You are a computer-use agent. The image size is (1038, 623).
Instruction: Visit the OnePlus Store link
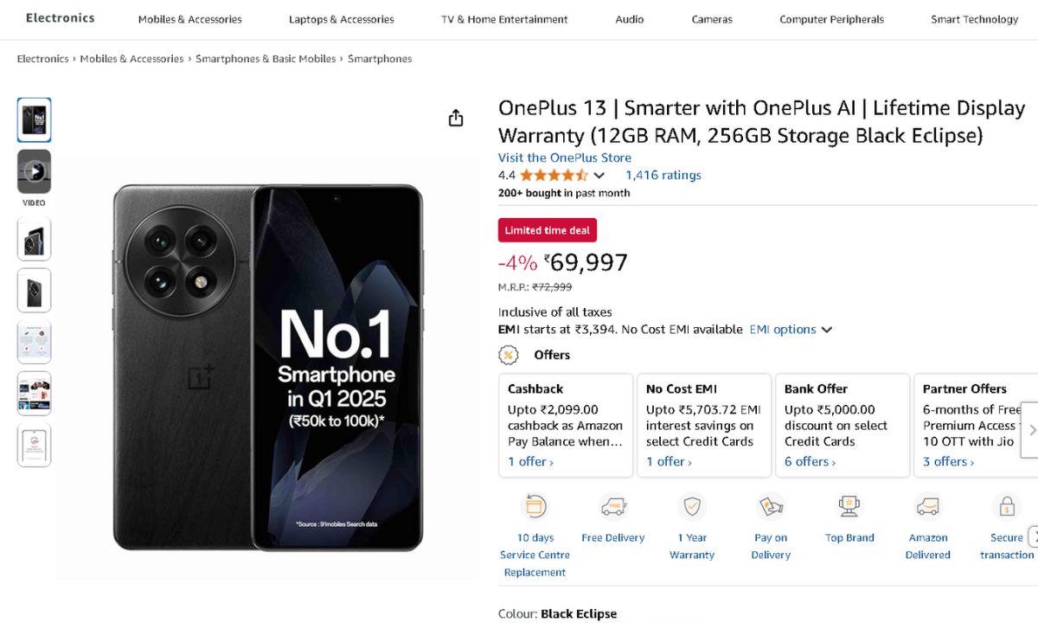click(565, 157)
